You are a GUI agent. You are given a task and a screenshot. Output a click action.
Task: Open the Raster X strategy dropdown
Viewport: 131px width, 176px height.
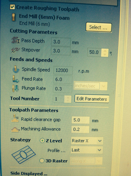coord(87,141)
